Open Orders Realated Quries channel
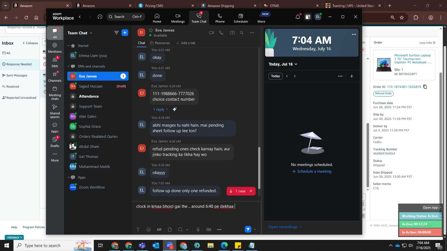The width and height of the screenshot is (447, 251). click(98, 136)
